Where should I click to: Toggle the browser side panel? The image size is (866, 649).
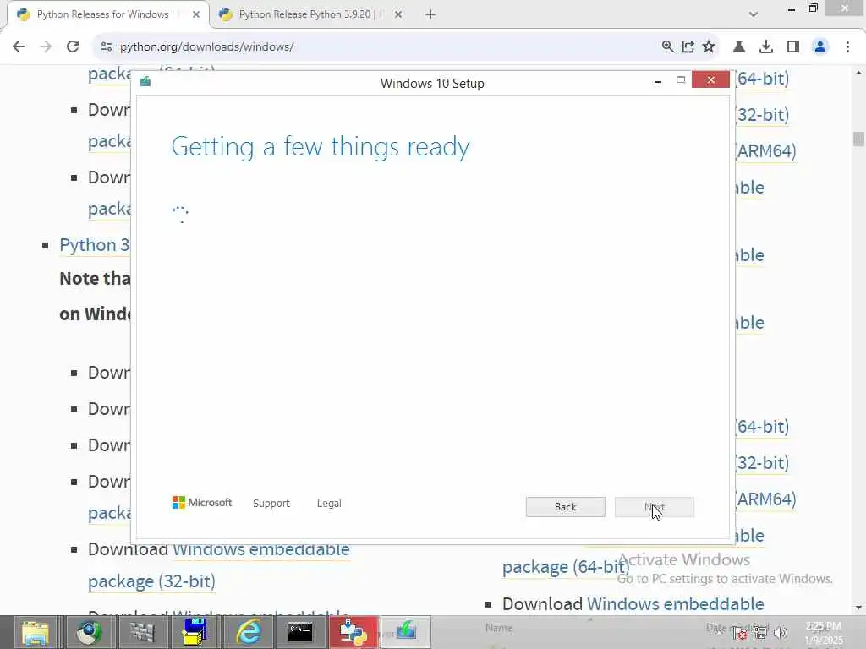[x=793, y=47]
